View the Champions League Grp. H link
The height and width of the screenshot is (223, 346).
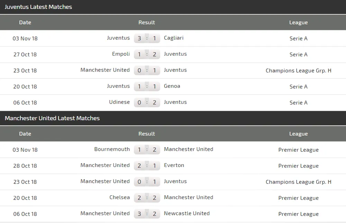[298, 71]
